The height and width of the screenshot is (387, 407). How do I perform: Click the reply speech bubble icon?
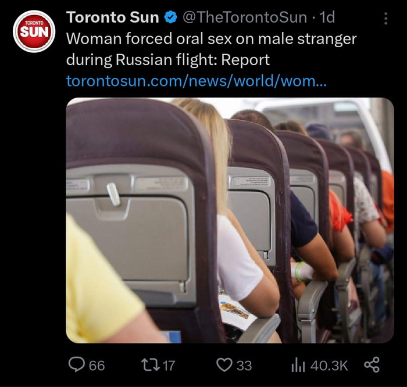77,365
